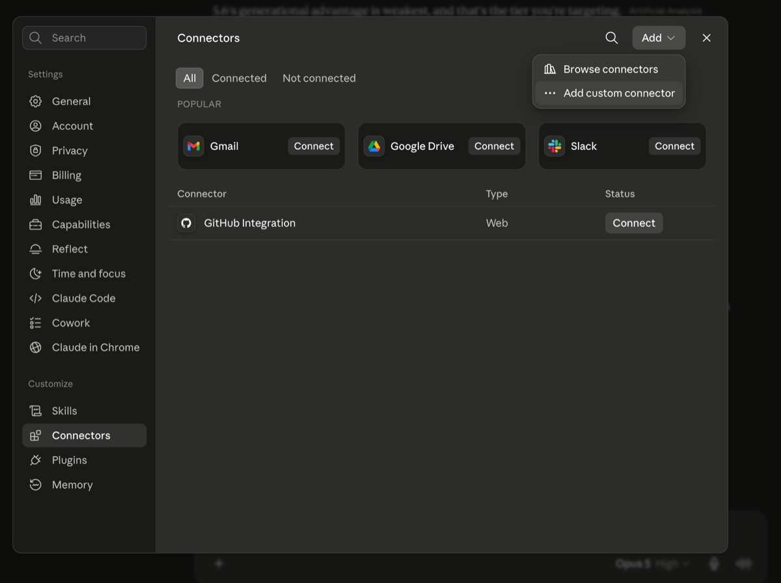Screen dimensions: 781x583
Task: Click the Capabilities briefcase icon
Action: [x=36, y=225]
